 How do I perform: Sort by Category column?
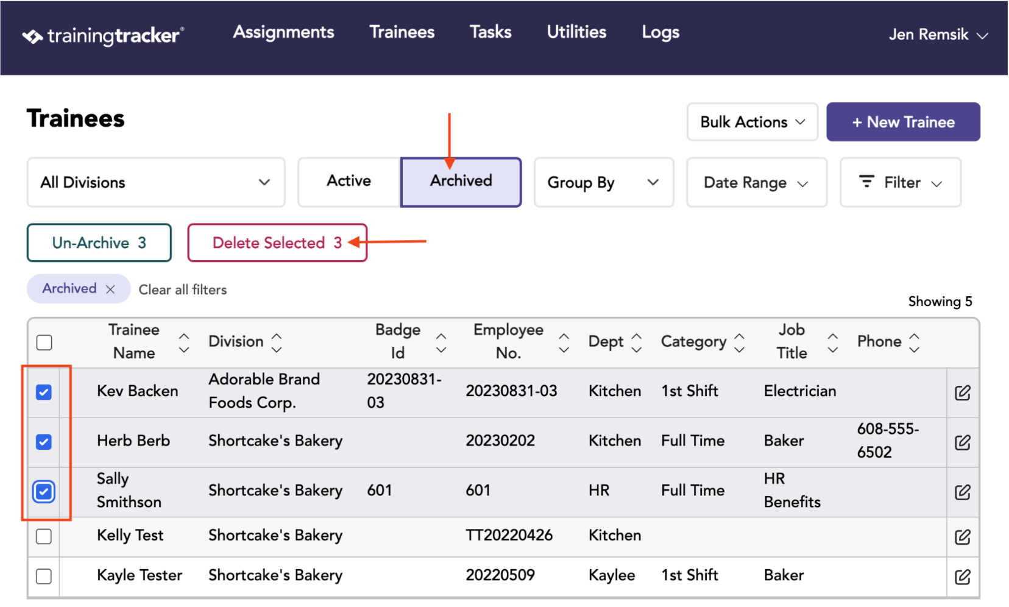pyautogui.click(x=739, y=343)
